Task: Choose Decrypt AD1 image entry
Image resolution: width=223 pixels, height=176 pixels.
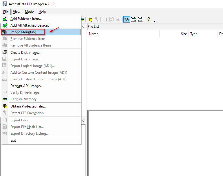Action: pos(41,86)
